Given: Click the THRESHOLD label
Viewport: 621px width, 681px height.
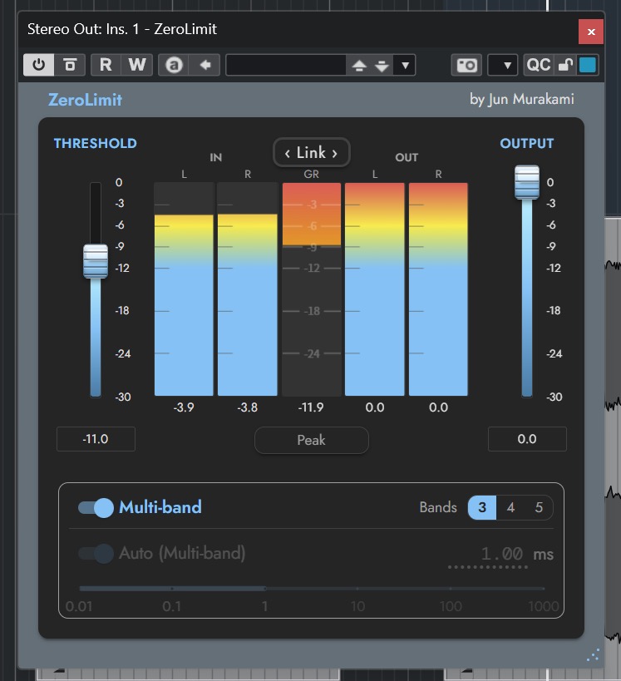Looking at the screenshot, I should (95, 143).
